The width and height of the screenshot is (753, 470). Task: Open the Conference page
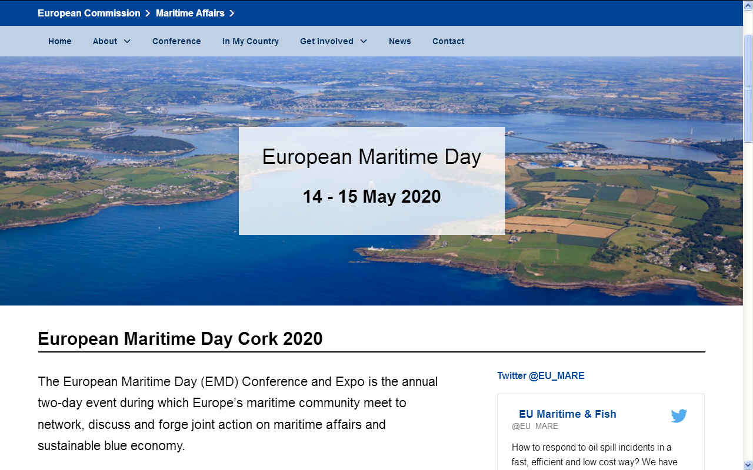[176, 41]
